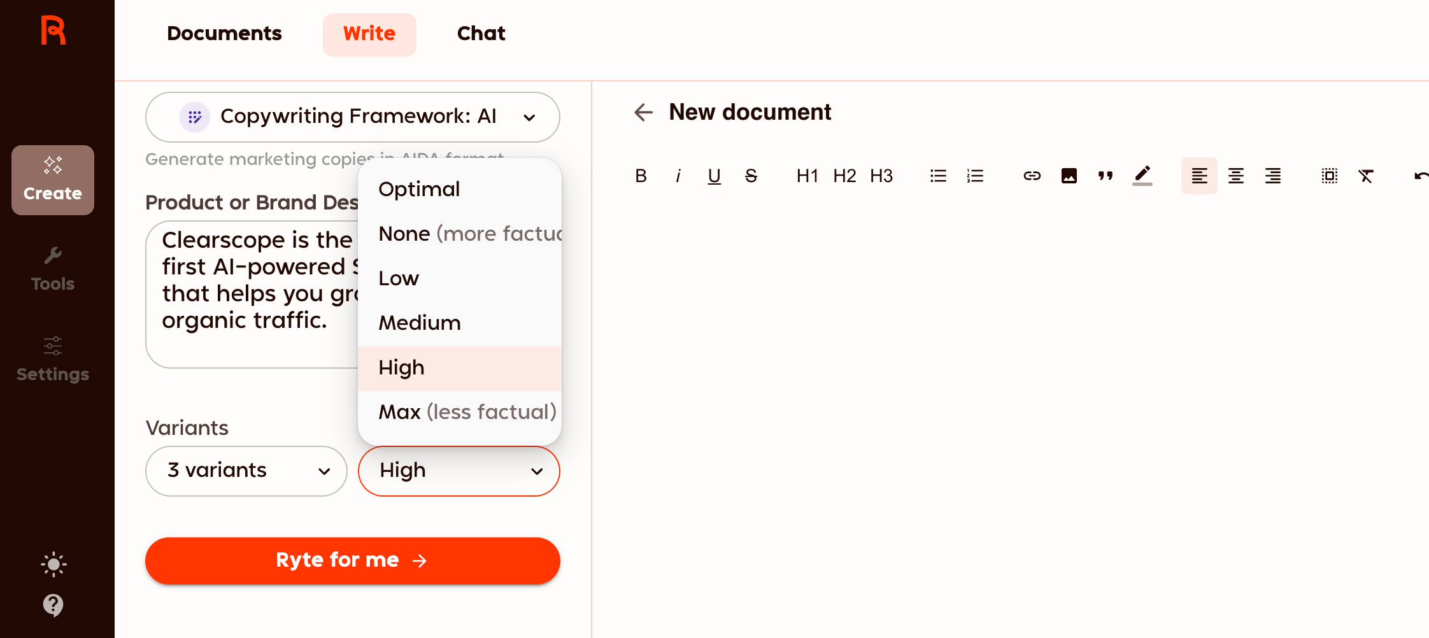The width and height of the screenshot is (1429, 638).
Task: Click the select all icon in toolbar
Action: [1330, 176]
